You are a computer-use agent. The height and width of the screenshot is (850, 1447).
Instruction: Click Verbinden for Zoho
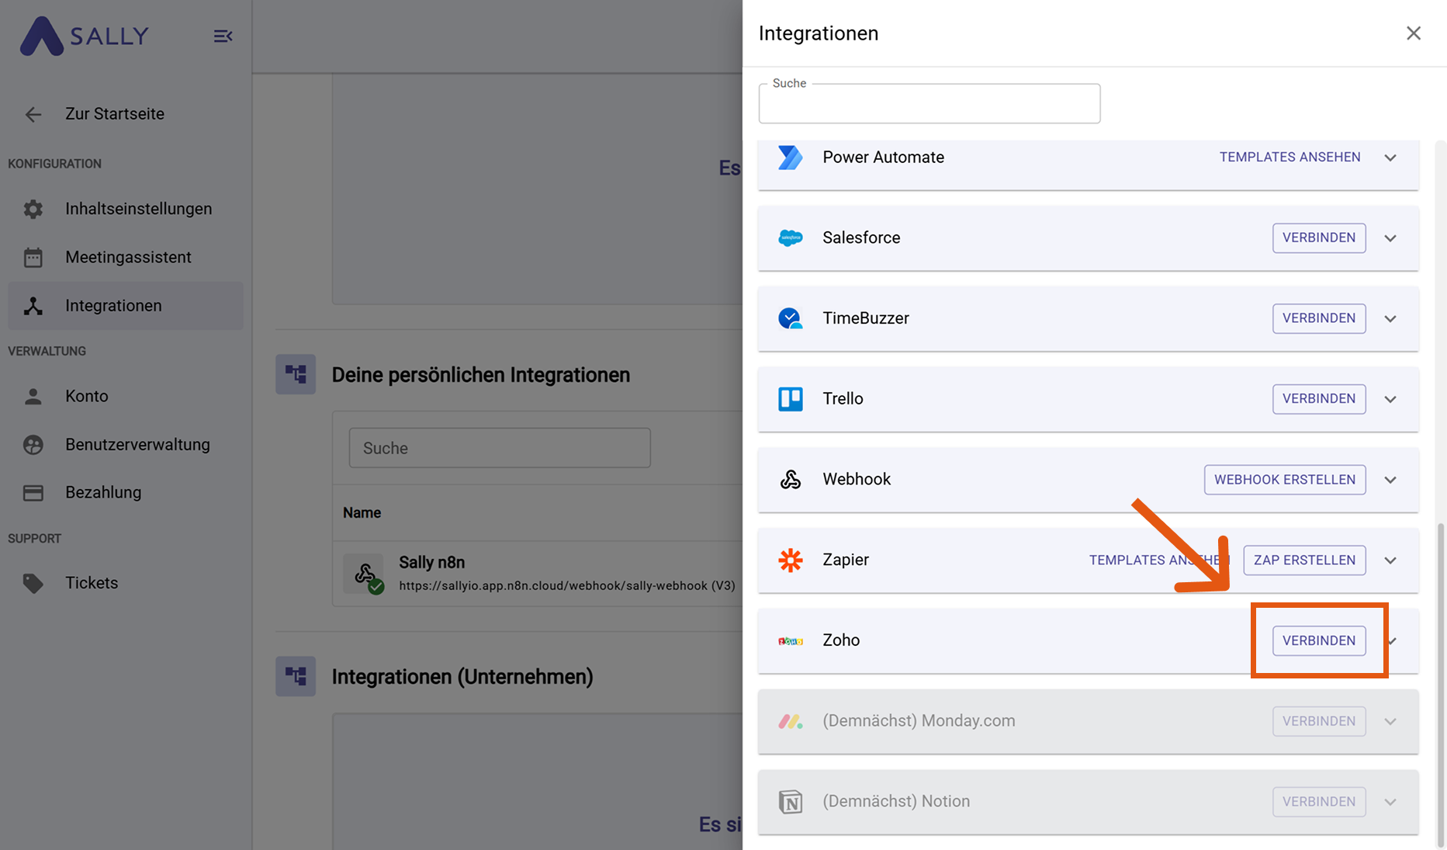point(1319,640)
